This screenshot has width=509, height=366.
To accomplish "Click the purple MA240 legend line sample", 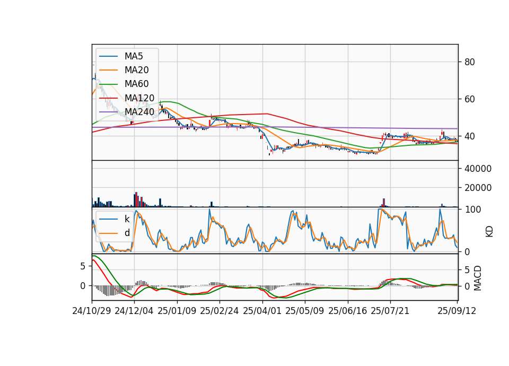I will pos(108,112).
